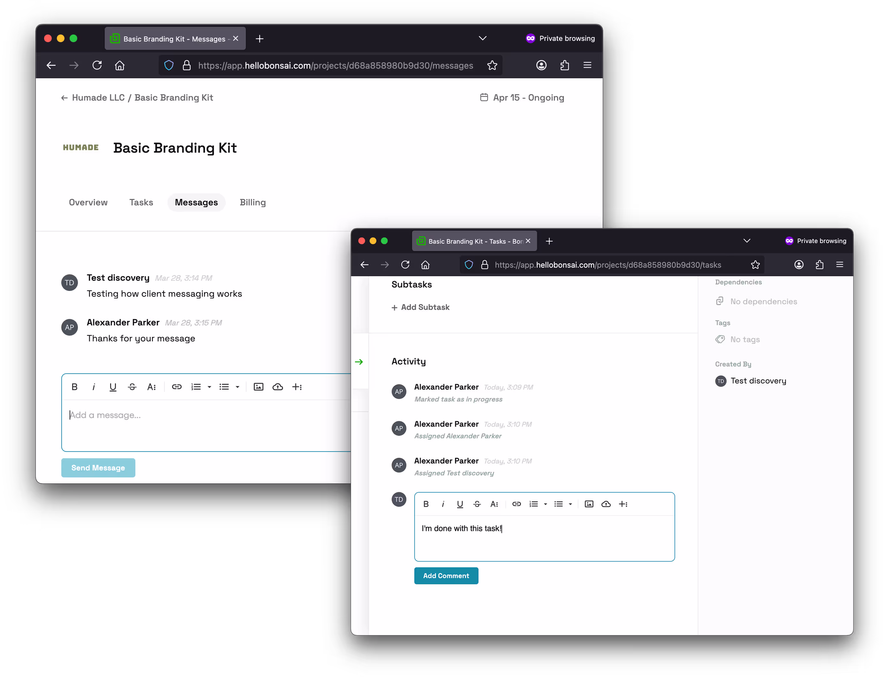Image resolution: width=885 pixels, height=677 pixels.
Task: Click the Basic Branding Kit breadcrumb
Action: click(174, 97)
